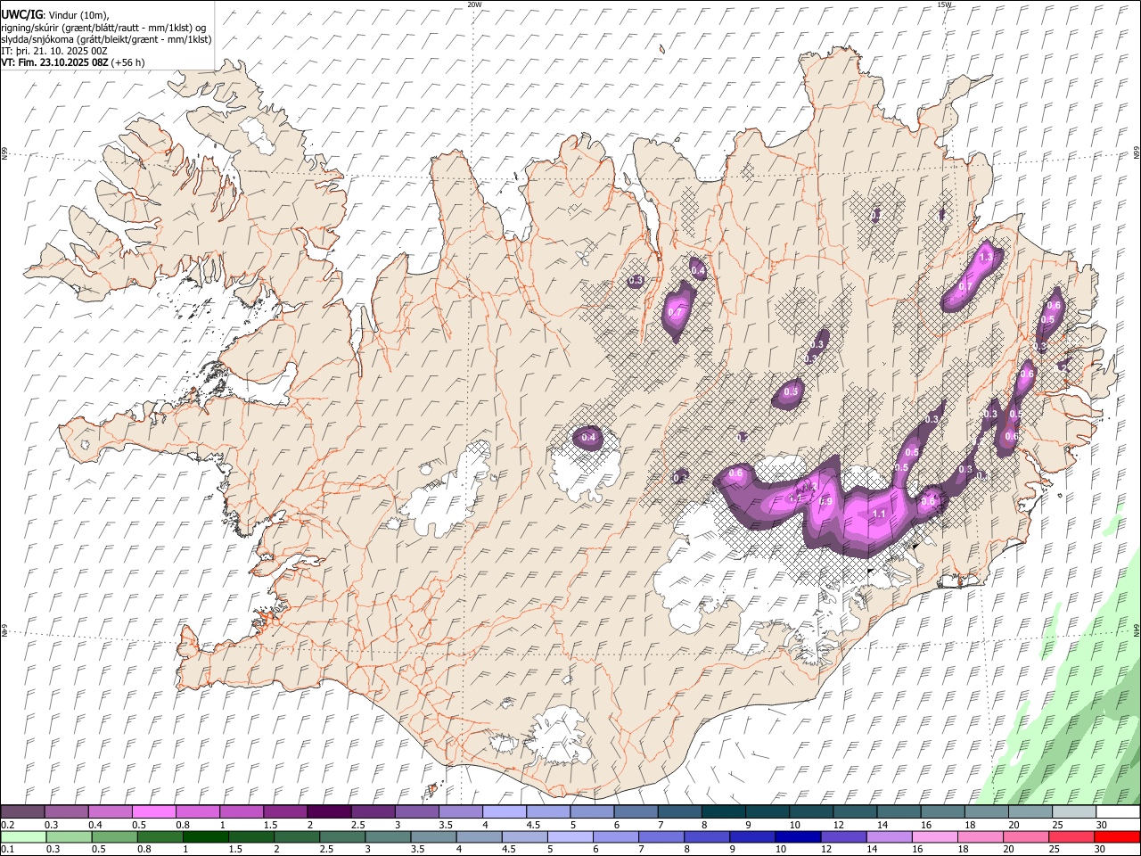Select the bright pink snow swatch at 0.5
This screenshot has height=856, width=1141.
click(153, 812)
